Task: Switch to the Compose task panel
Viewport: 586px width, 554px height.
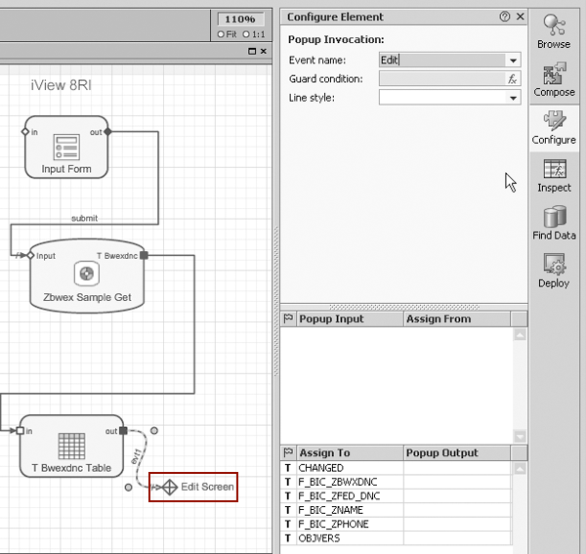Action: pos(554,80)
